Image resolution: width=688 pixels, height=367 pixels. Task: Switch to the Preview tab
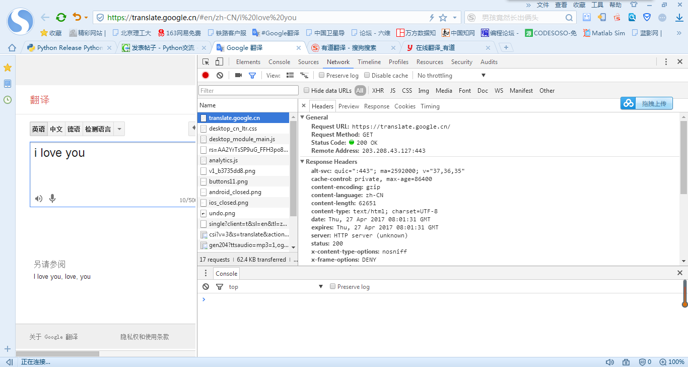[x=349, y=106]
